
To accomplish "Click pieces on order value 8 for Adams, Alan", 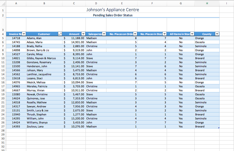I will 122,38.
